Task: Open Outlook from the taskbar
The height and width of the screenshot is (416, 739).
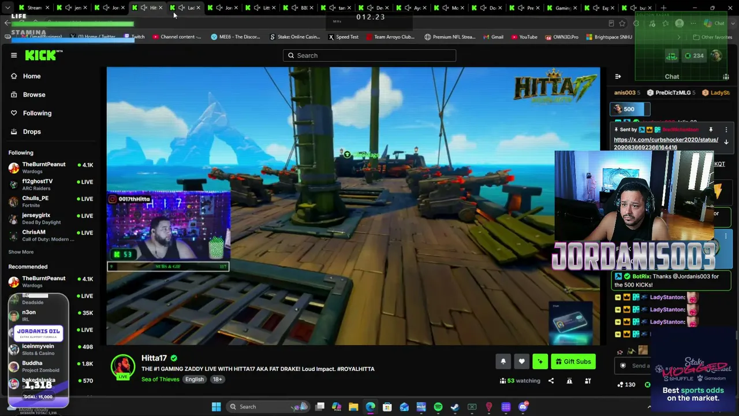Action: pyautogui.click(x=404, y=407)
